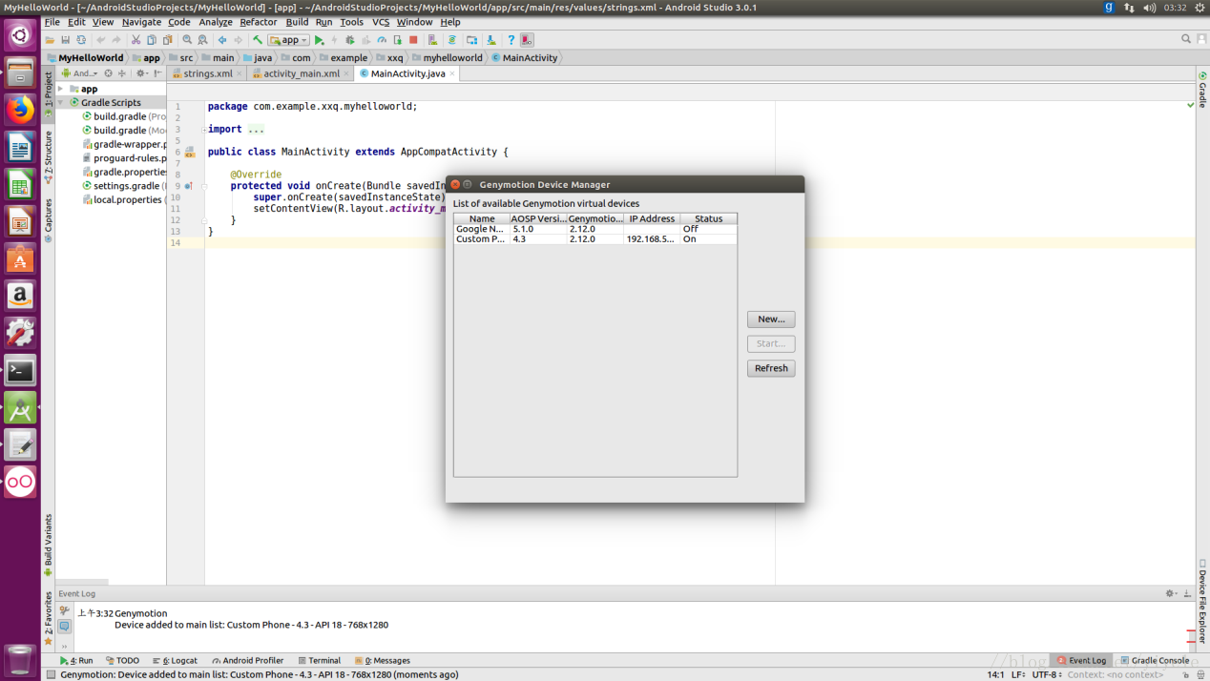
Task: Click the Replace toolbar icon
Action: pos(202,40)
